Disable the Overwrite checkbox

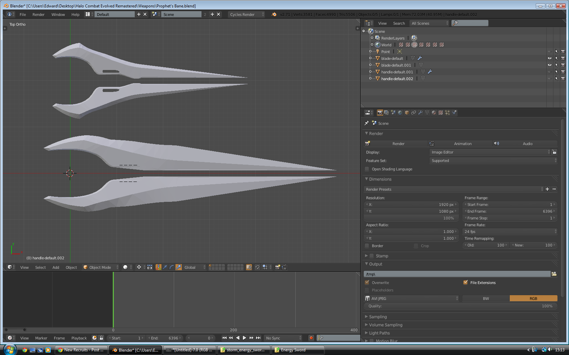point(367,282)
